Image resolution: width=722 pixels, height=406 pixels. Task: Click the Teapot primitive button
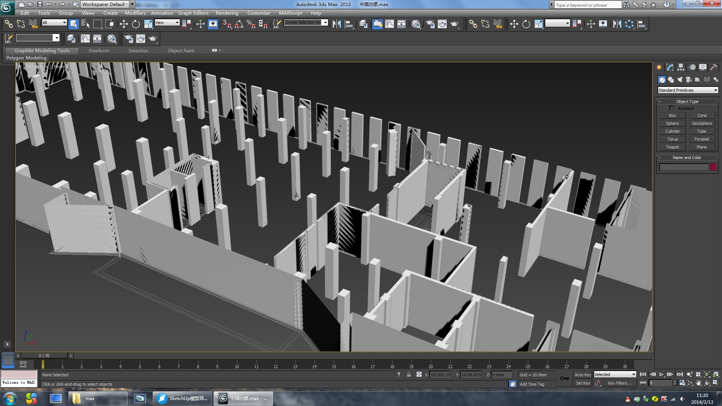673,147
